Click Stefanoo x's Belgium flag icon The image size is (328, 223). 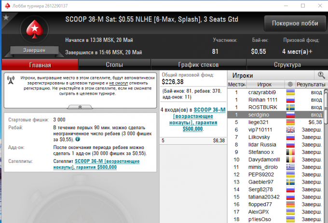tap(290, 152)
